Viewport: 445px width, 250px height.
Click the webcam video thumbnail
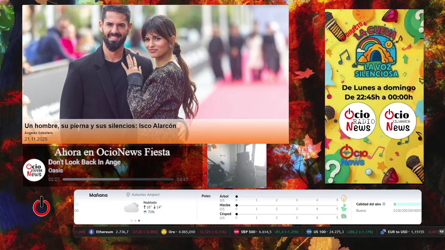coord(237,166)
